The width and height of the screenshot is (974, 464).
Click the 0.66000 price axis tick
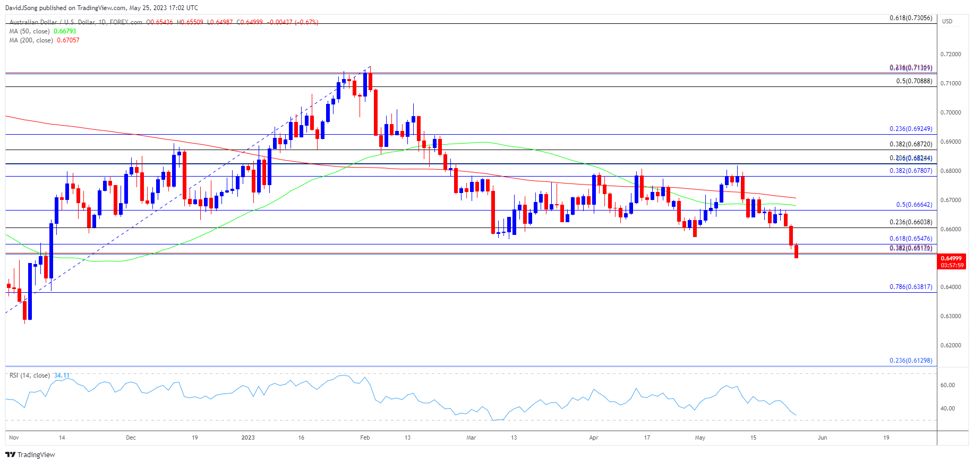951,229
